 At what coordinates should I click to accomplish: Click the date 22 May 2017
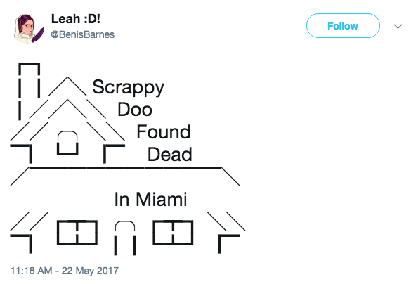pos(90,271)
